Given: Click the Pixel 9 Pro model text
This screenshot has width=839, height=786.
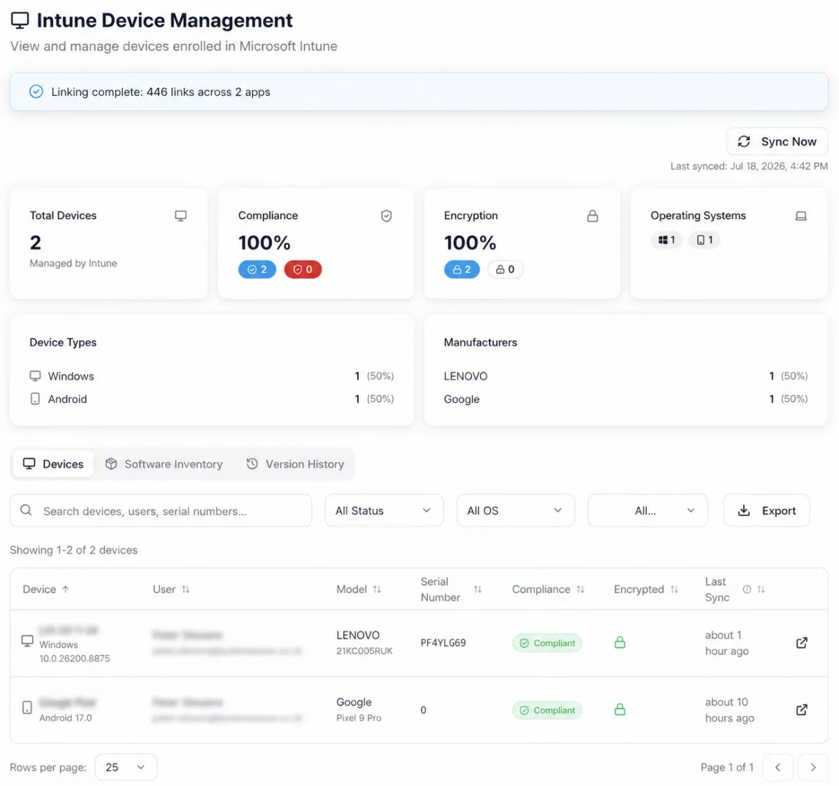Looking at the screenshot, I should [359, 718].
